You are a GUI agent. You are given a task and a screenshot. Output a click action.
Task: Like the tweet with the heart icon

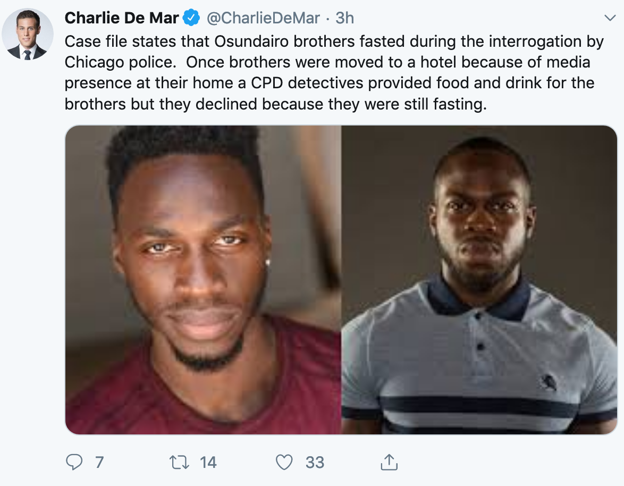point(284,463)
